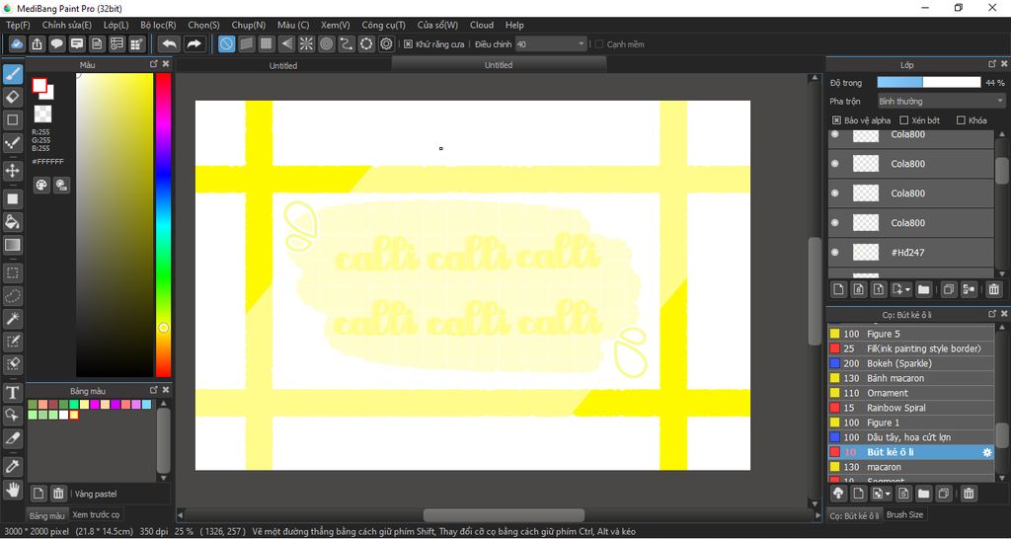Image resolution: width=1011 pixels, height=539 pixels.
Task: Select the Move tool
Action: pyautogui.click(x=13, y=171)
